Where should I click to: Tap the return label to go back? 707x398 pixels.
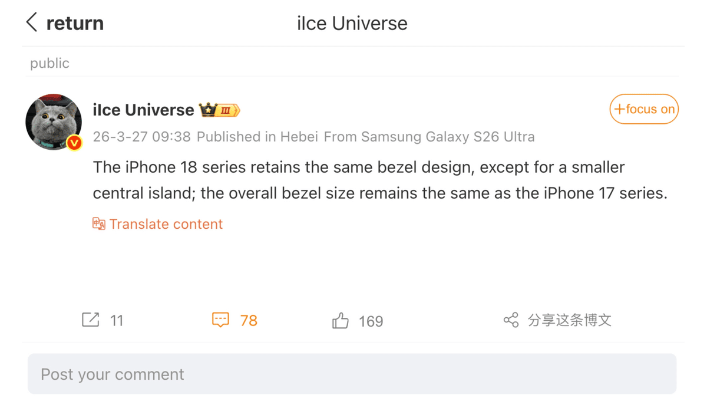click(x=76, y=22)
